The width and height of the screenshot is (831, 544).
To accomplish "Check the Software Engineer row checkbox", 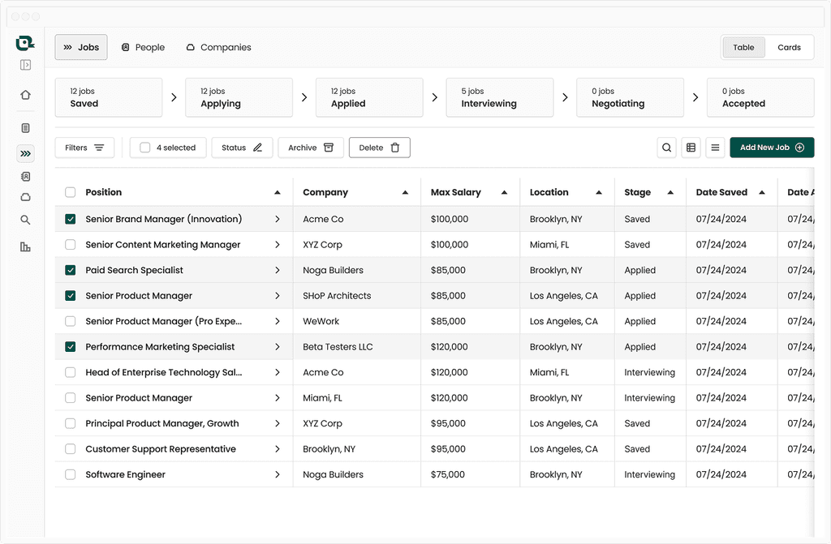I will click(70, 474).
